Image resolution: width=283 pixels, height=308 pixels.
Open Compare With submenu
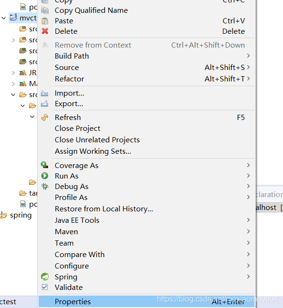pos(146,254)
